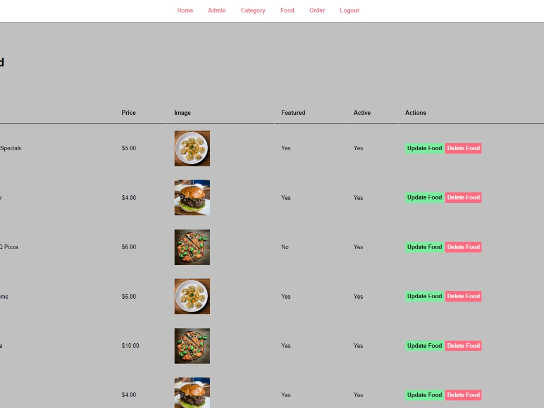The height and width of the screenshot is (408, 544).
Task: Open the Category navigation link
Action: (x=253, y=10)
